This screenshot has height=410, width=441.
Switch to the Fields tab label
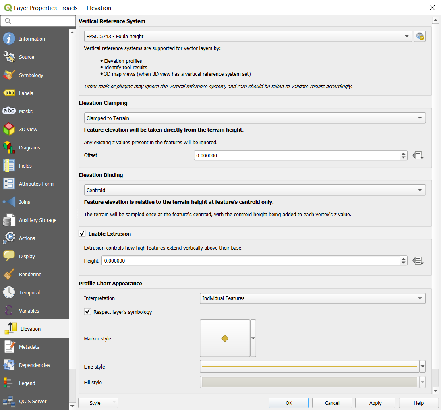25,166
